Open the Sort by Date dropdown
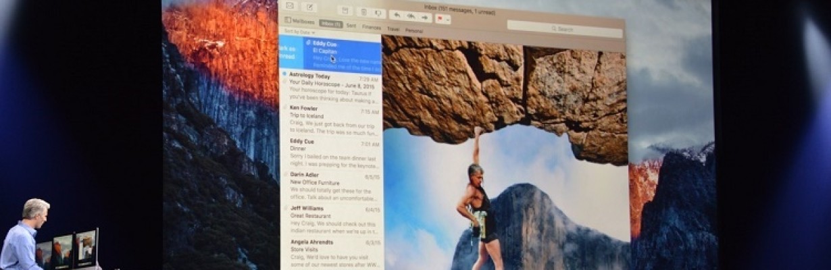This screenshot has height=270, width=831. click(x=299, y=31)
